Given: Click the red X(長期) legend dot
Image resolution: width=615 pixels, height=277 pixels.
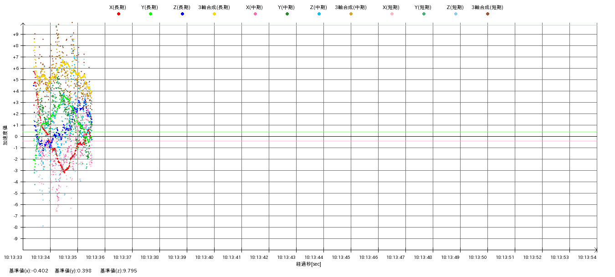Looking at the screenshot, I should tap(118, 14).
